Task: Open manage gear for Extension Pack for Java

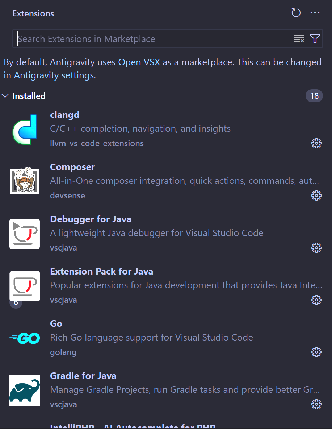Action: pos(316,300)
